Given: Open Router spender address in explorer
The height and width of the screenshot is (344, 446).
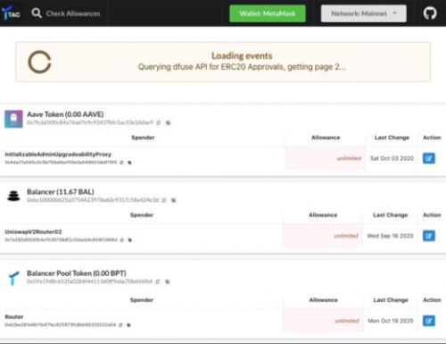Looking at the screenshot, I should pyautogui.click(x=128, y=325).
